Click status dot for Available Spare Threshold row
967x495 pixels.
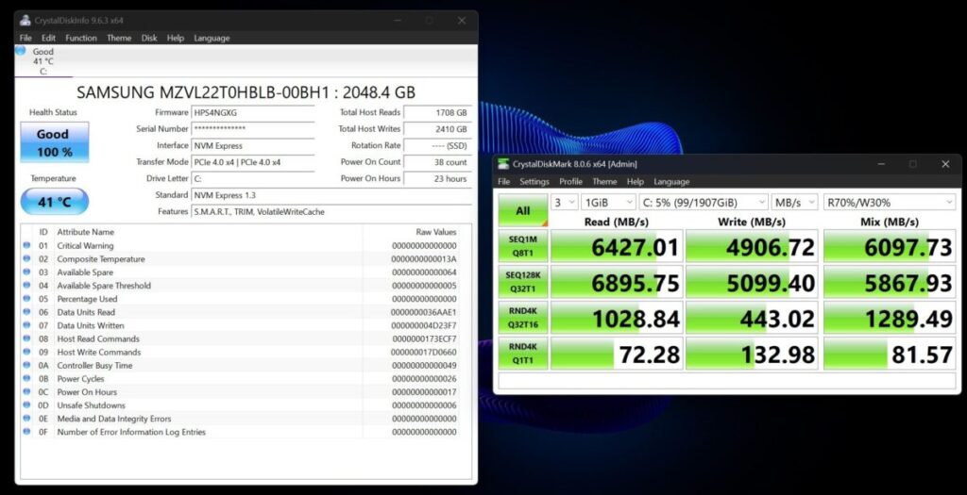[26, 285]
